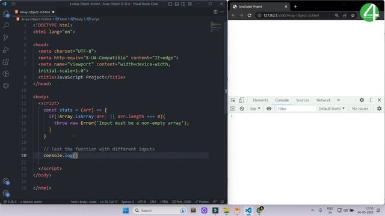
Task: Change Spaces: 2 indentation in status bar
Action: click(x=128, y=202)
